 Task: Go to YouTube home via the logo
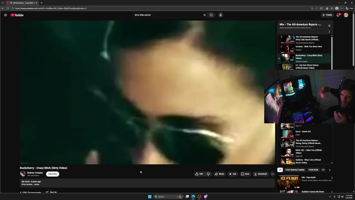click(x=17, y=15)
